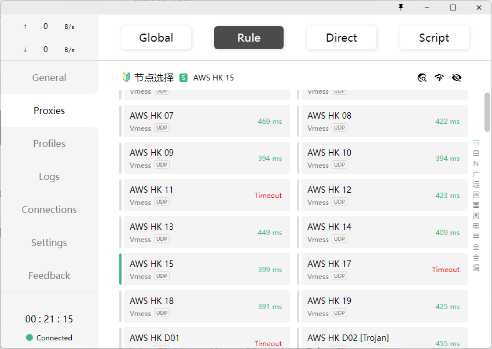The height and width of the screenshot is (349, 492).
Task: Toggle hiding unavailable proxies with the crossed-eye icon
Action: pos(457,78)
